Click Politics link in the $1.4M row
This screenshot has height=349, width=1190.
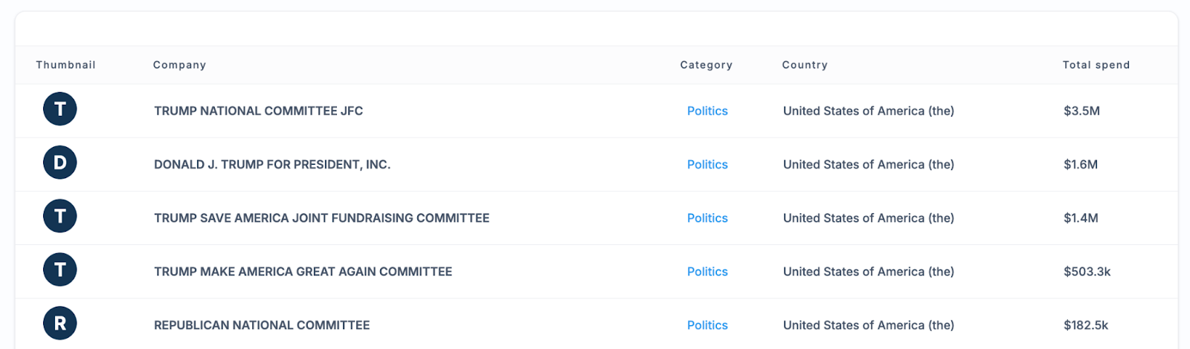[x=707, y=218]
